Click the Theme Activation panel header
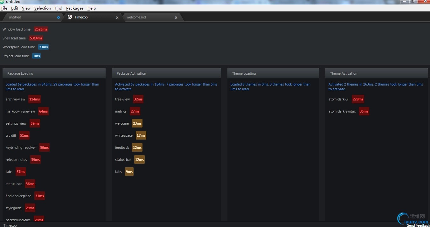 click(377, 73)
